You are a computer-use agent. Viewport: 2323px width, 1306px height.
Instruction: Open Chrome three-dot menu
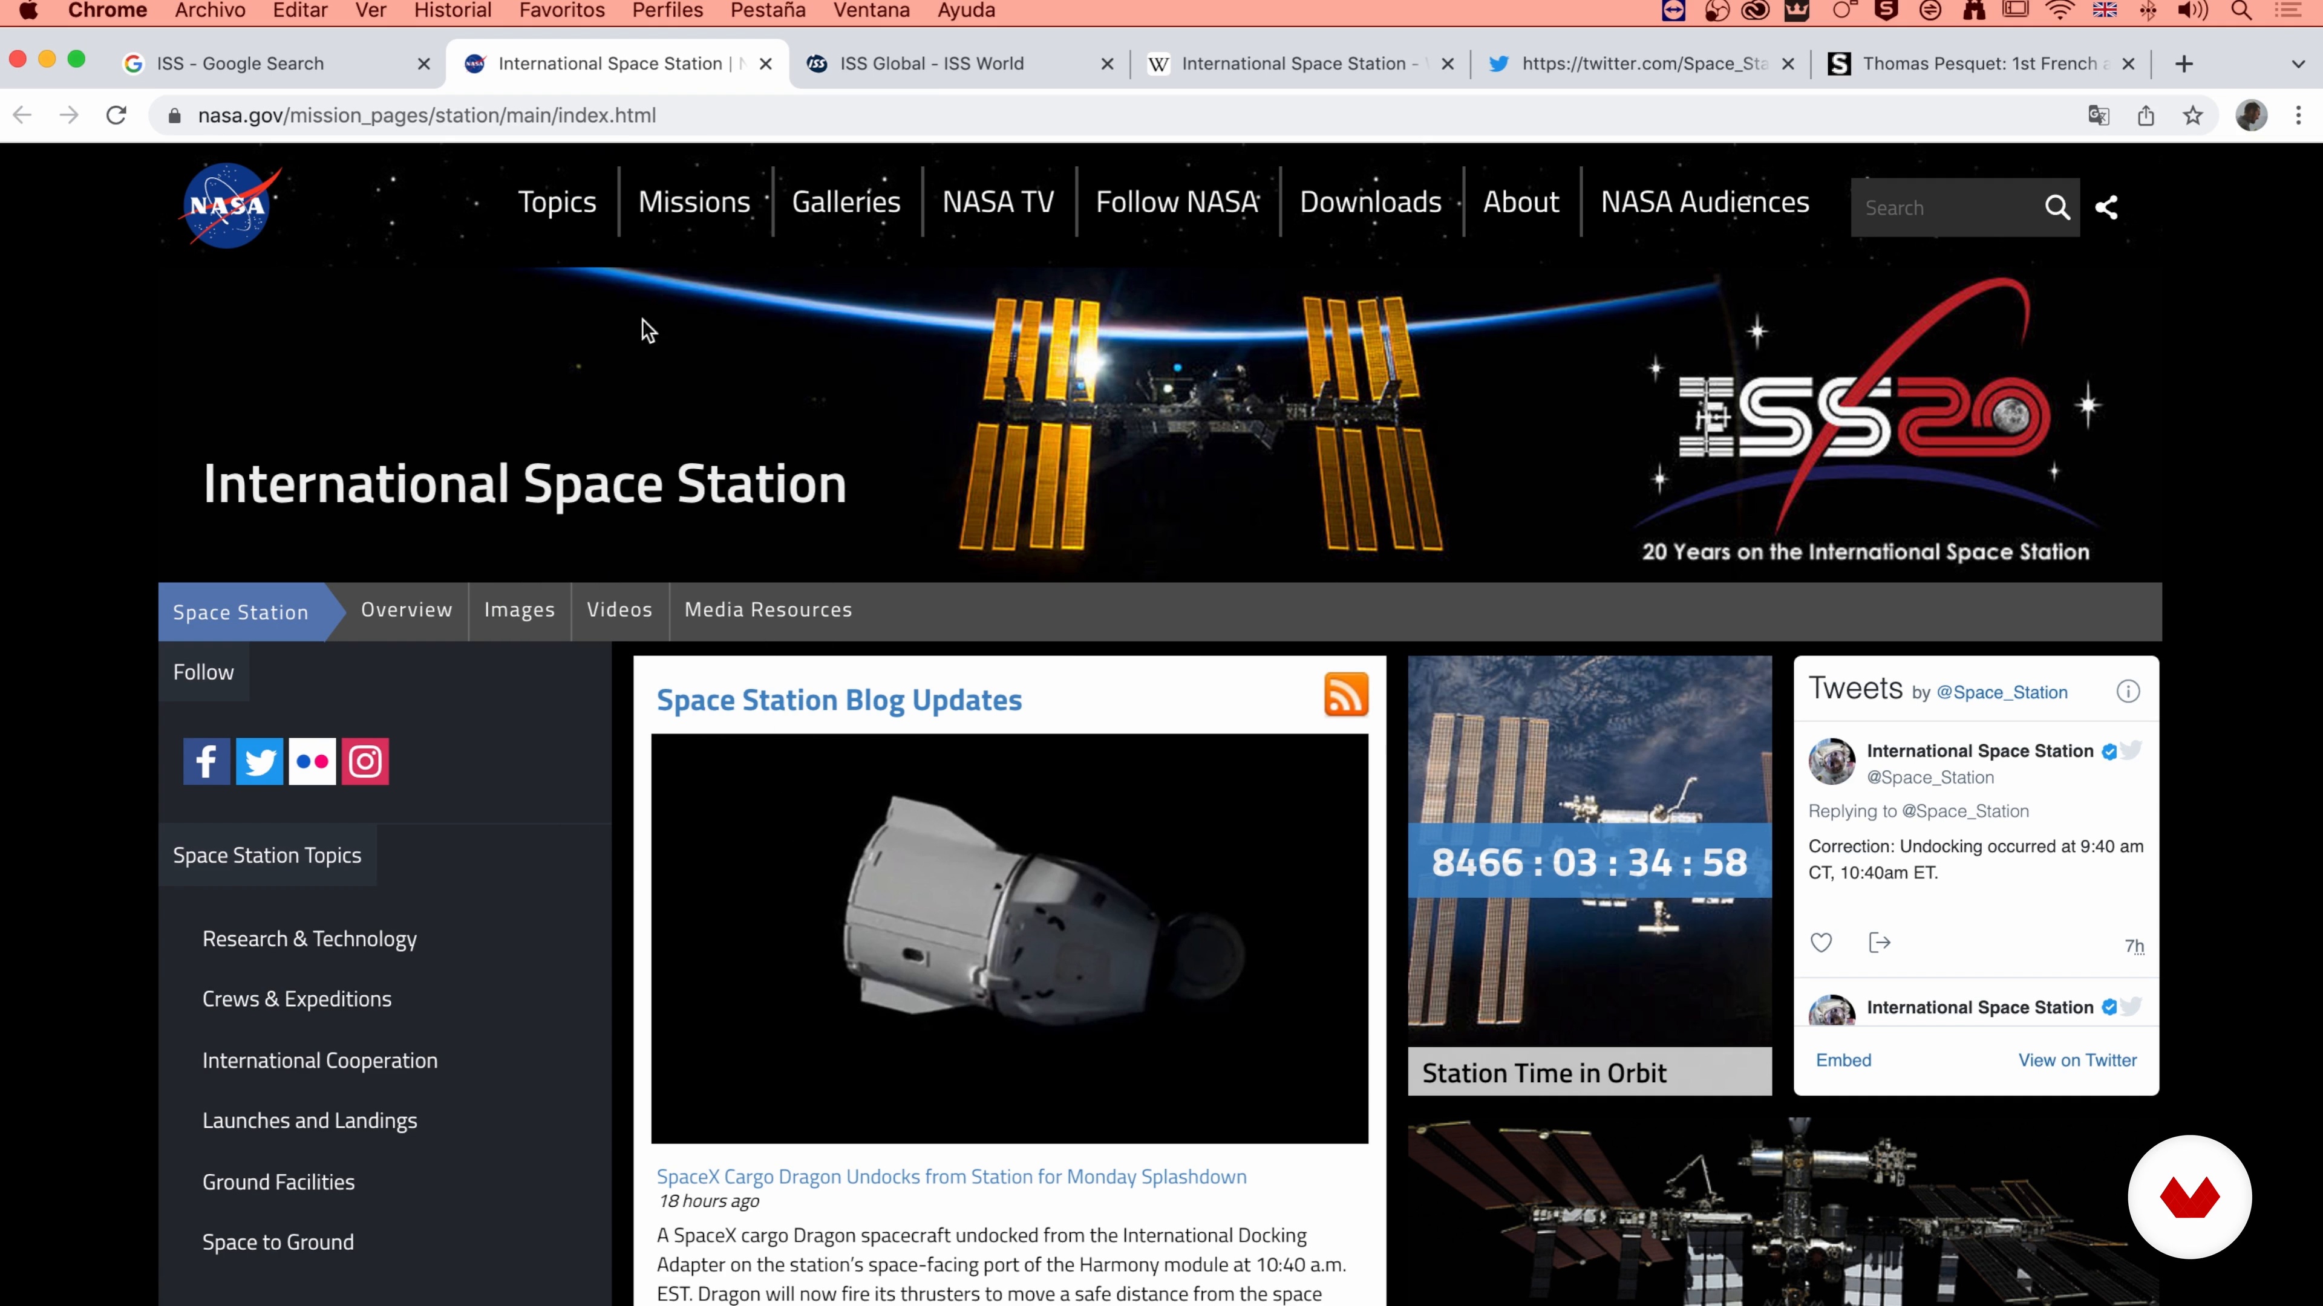[2298, 115]
